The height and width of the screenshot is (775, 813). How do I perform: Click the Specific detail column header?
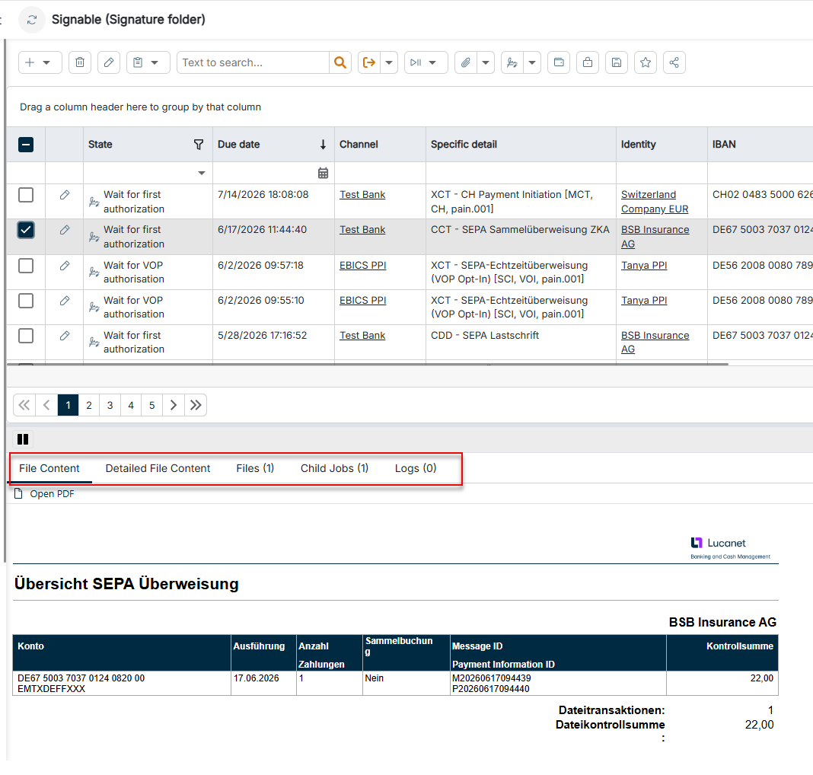pyautogui.click(x=521, y=145)
